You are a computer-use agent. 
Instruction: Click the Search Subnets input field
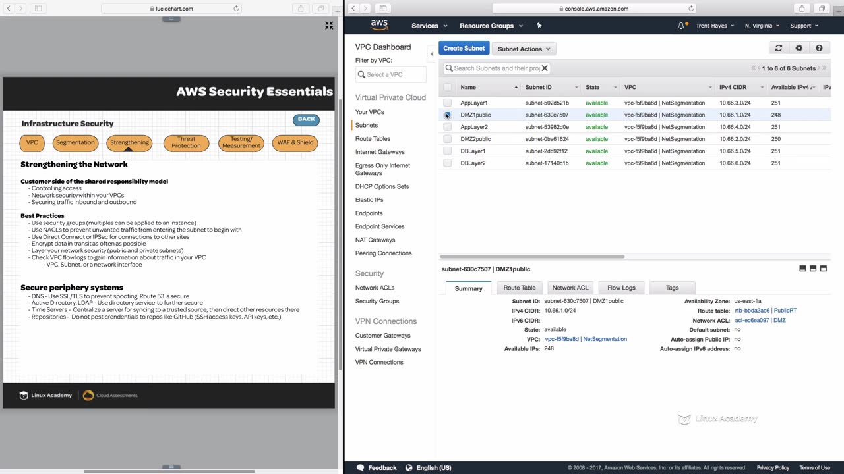coord(497,68)
